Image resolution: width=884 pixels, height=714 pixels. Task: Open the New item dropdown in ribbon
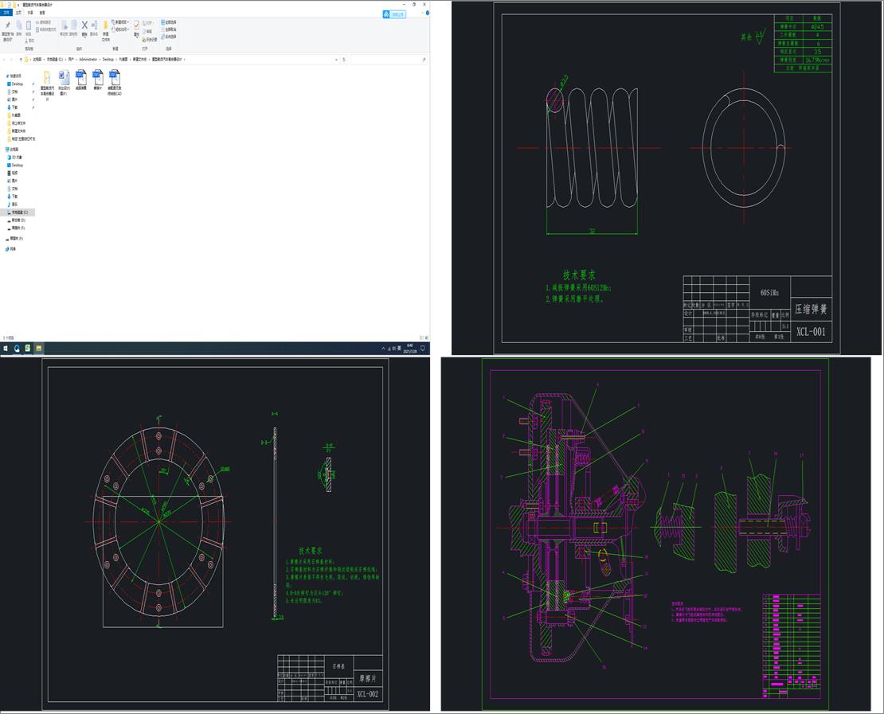point(122,21)
